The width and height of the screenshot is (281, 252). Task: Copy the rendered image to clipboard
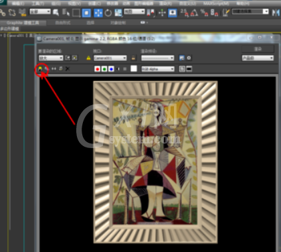point(46,69)
